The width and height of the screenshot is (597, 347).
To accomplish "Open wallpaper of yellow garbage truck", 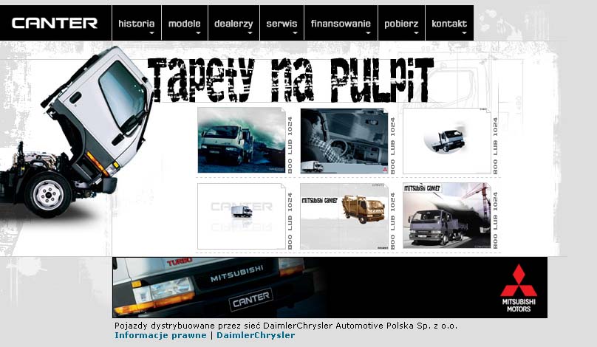I will point(344,216).
